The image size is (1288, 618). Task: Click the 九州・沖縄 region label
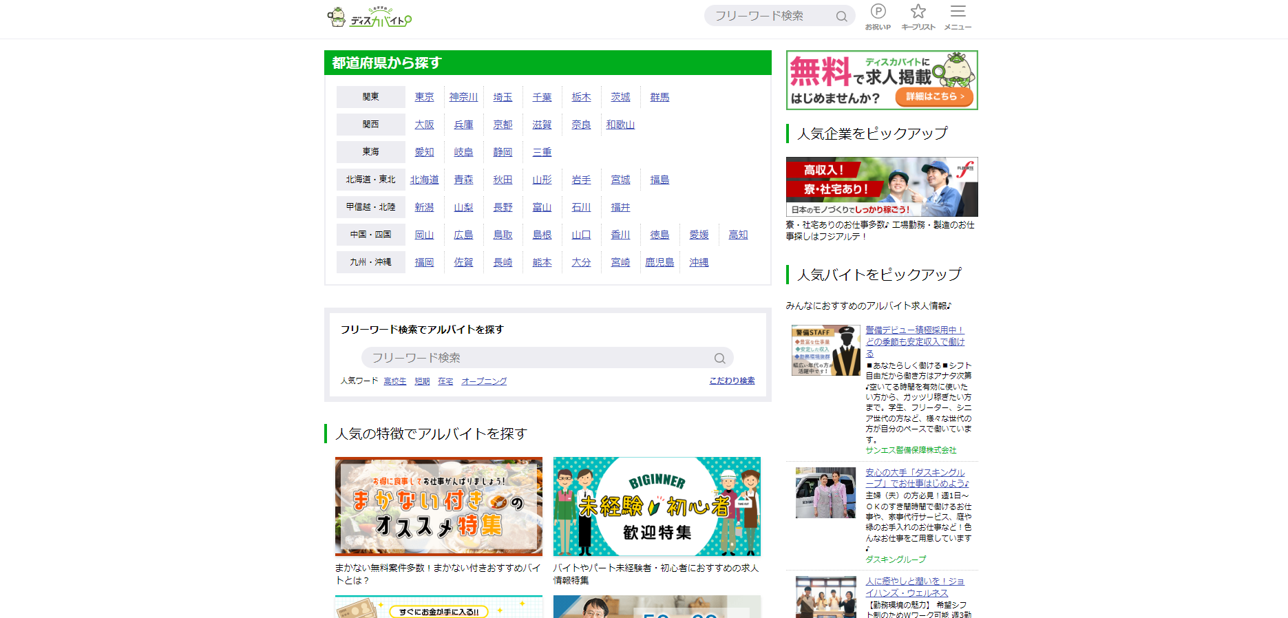point(371,262)
